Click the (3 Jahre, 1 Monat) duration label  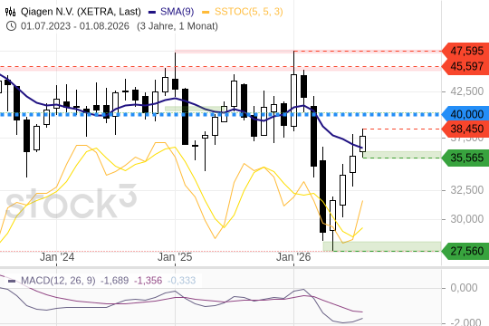177,26
